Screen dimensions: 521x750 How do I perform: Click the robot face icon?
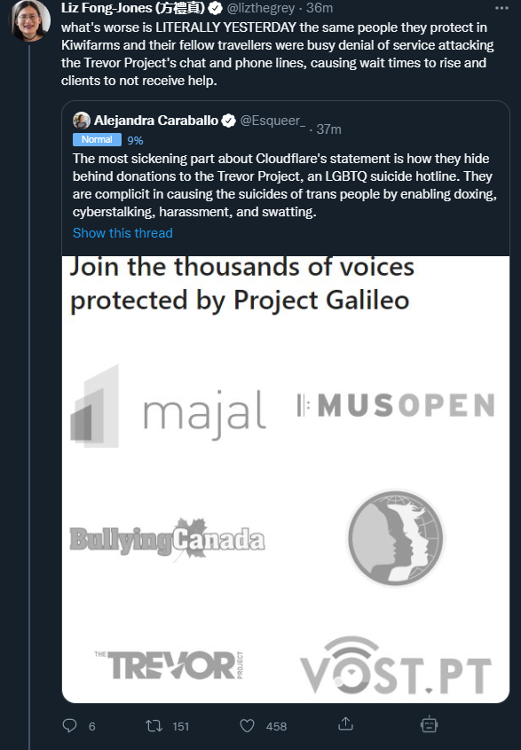[429, 724]
